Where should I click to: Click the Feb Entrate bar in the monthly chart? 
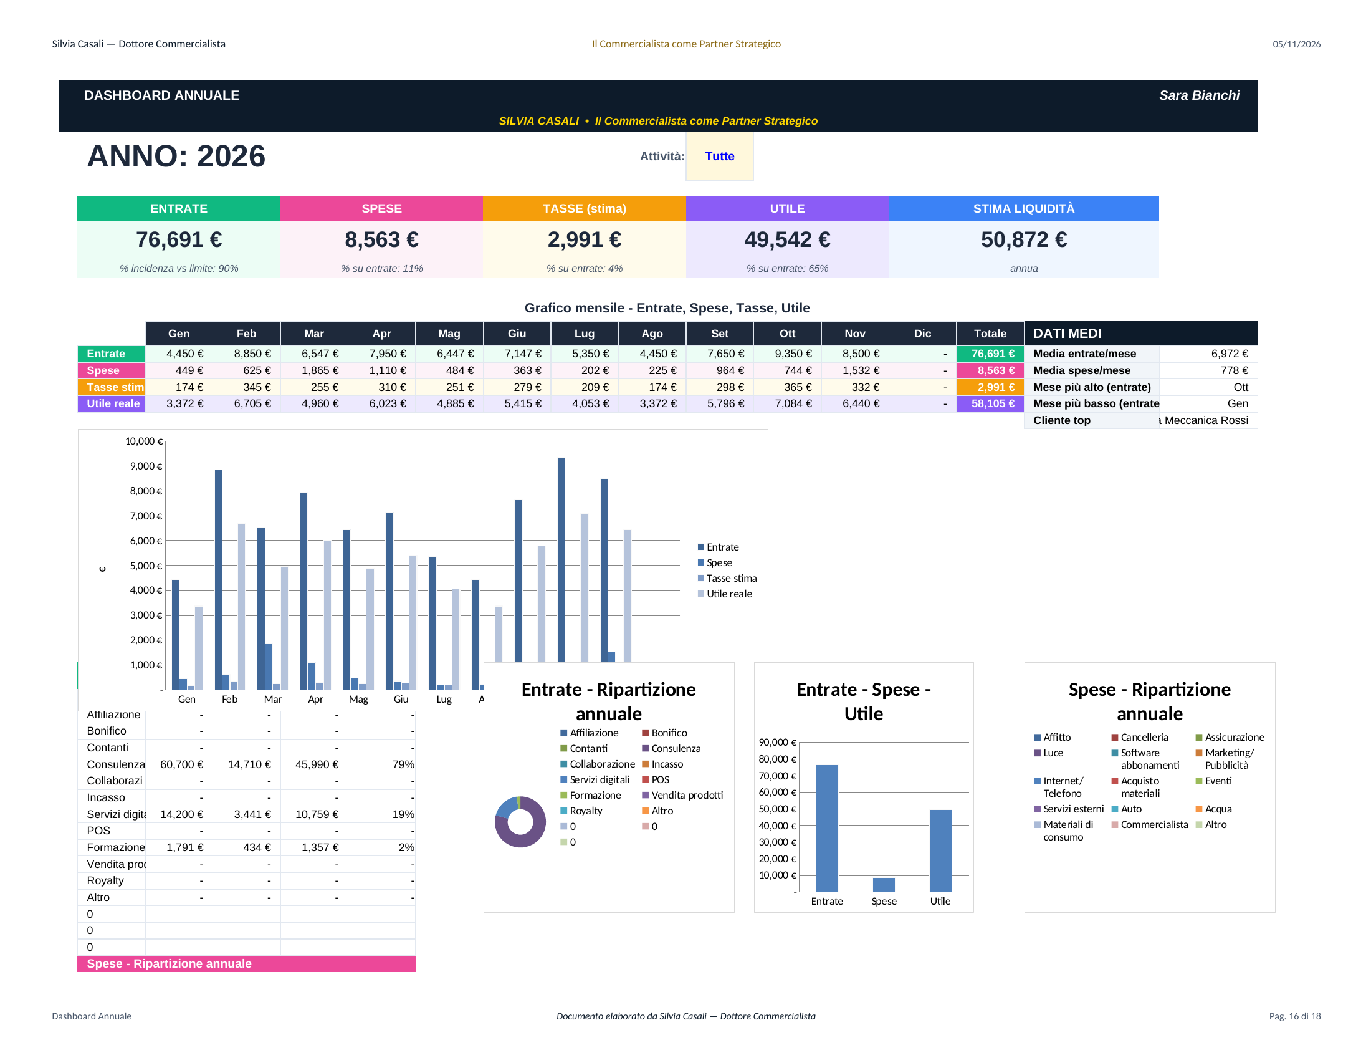[x=219, y=580]
